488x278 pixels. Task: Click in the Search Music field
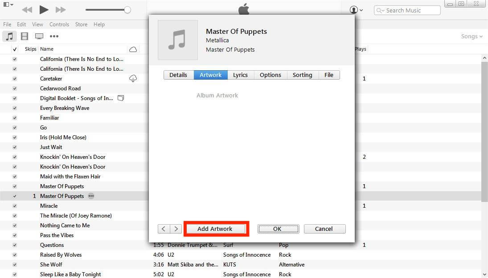pos(407,10)
